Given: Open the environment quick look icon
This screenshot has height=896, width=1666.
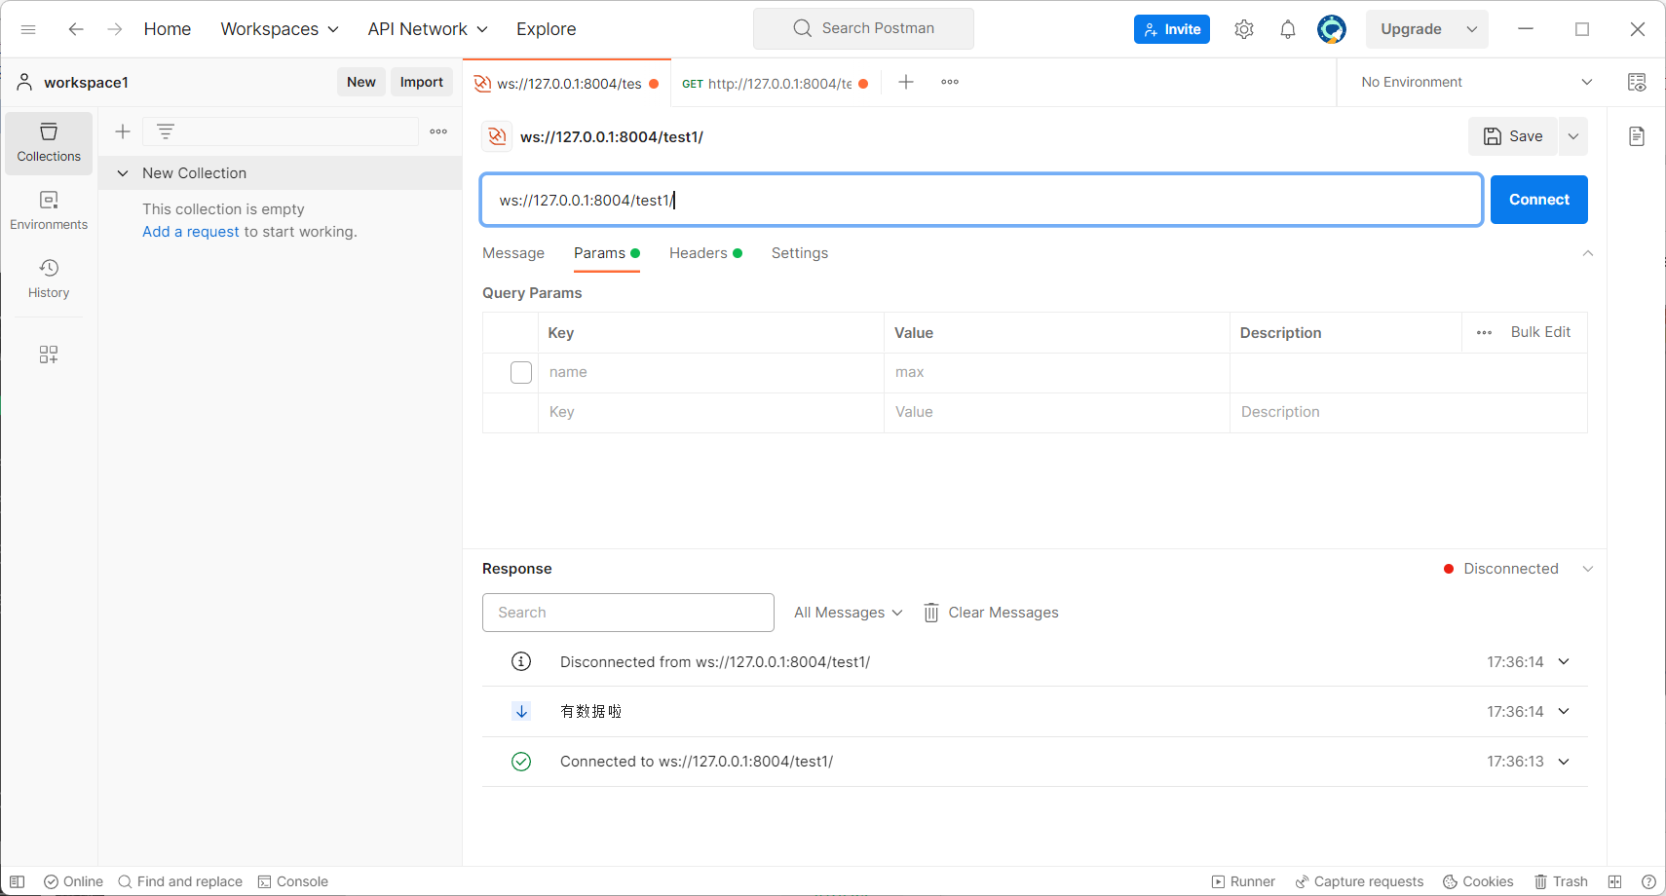Looking at the screenshot, I should [x=1637, y=82].
